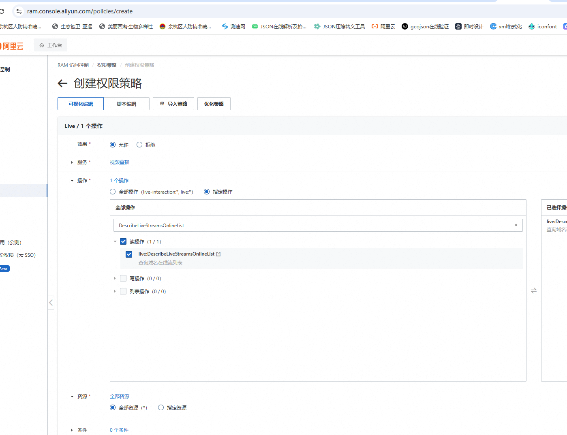Image resolution: width=567 pixels, height=435 pixels.
Task: Collapse the left sidebar with the chevron handle
Action: coord(51,303)
